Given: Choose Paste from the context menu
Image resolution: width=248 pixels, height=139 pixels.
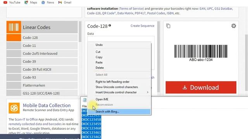Looking at the screenshot, I should pyautogui.click(x=119, y=63).
